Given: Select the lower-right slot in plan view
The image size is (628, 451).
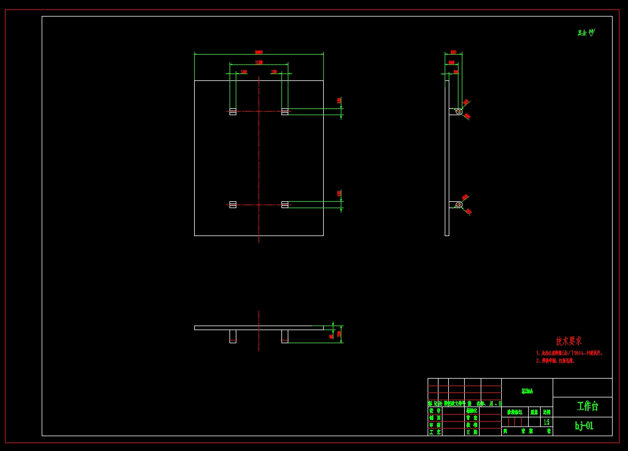Looking at the screenshot, I should click(285, 205).
